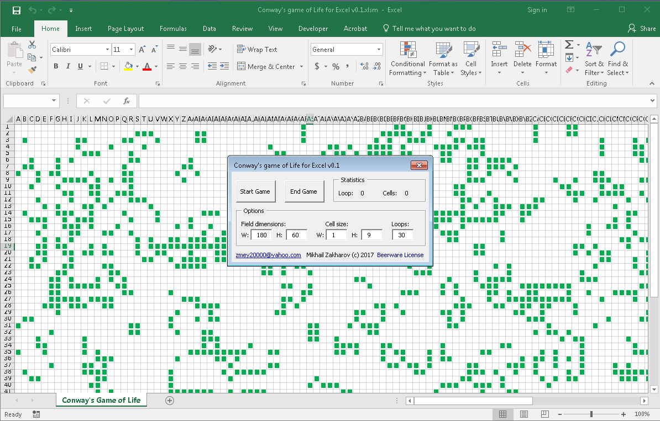
Task: Open font color dropdown arrow
Action: click(x=156, y=66)
